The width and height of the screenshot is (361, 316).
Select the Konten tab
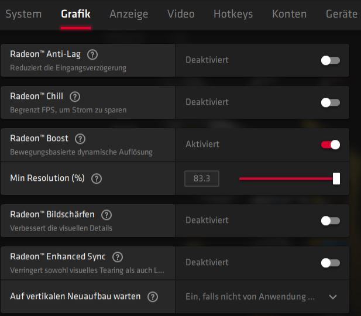(x=289, y=14)
